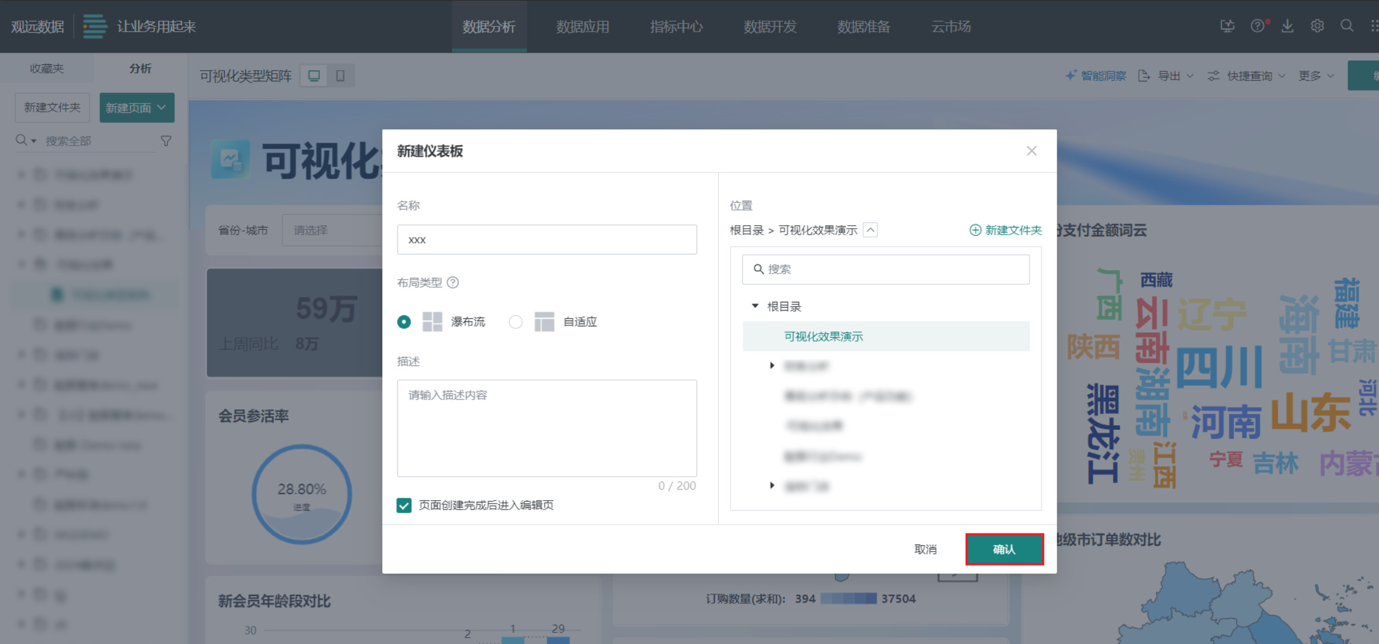The width and height of the screenshot is (1379, 644).
Task: Switch to mobile view icon
Action: (x=340, y=76)
